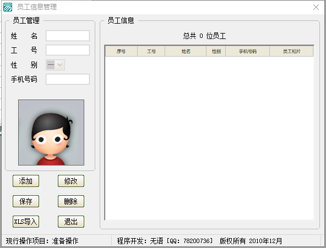Click the app logo icon in title bar
This screenshot has height=248, width=326.
8,7
